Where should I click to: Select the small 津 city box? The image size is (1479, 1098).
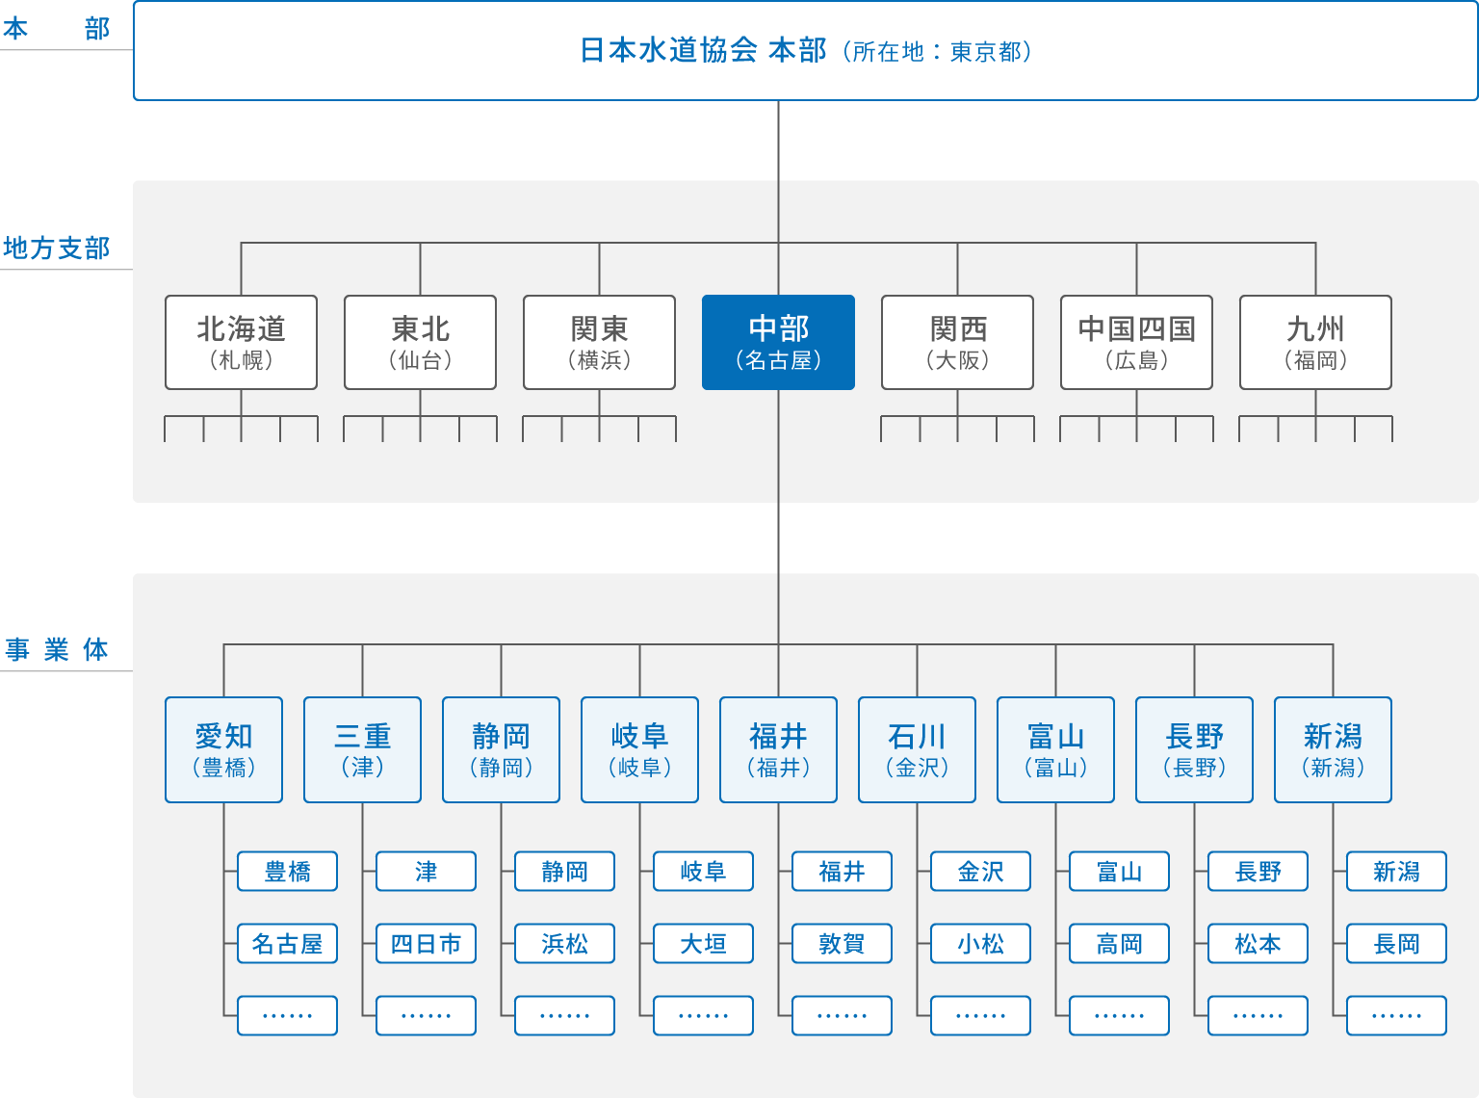click(x=426, y=872)
